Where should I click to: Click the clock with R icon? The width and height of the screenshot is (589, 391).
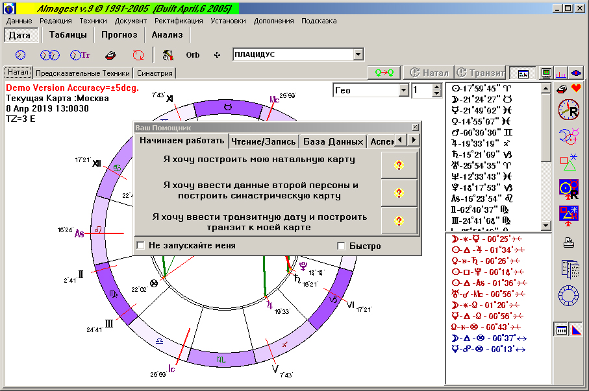point(568,110)
